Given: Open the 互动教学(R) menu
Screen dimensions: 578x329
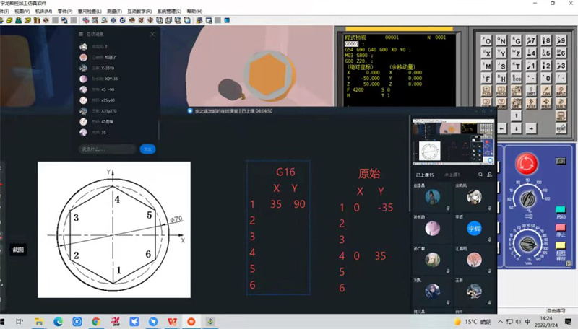Looking at the screenshot, I should [x=139, y=11].
